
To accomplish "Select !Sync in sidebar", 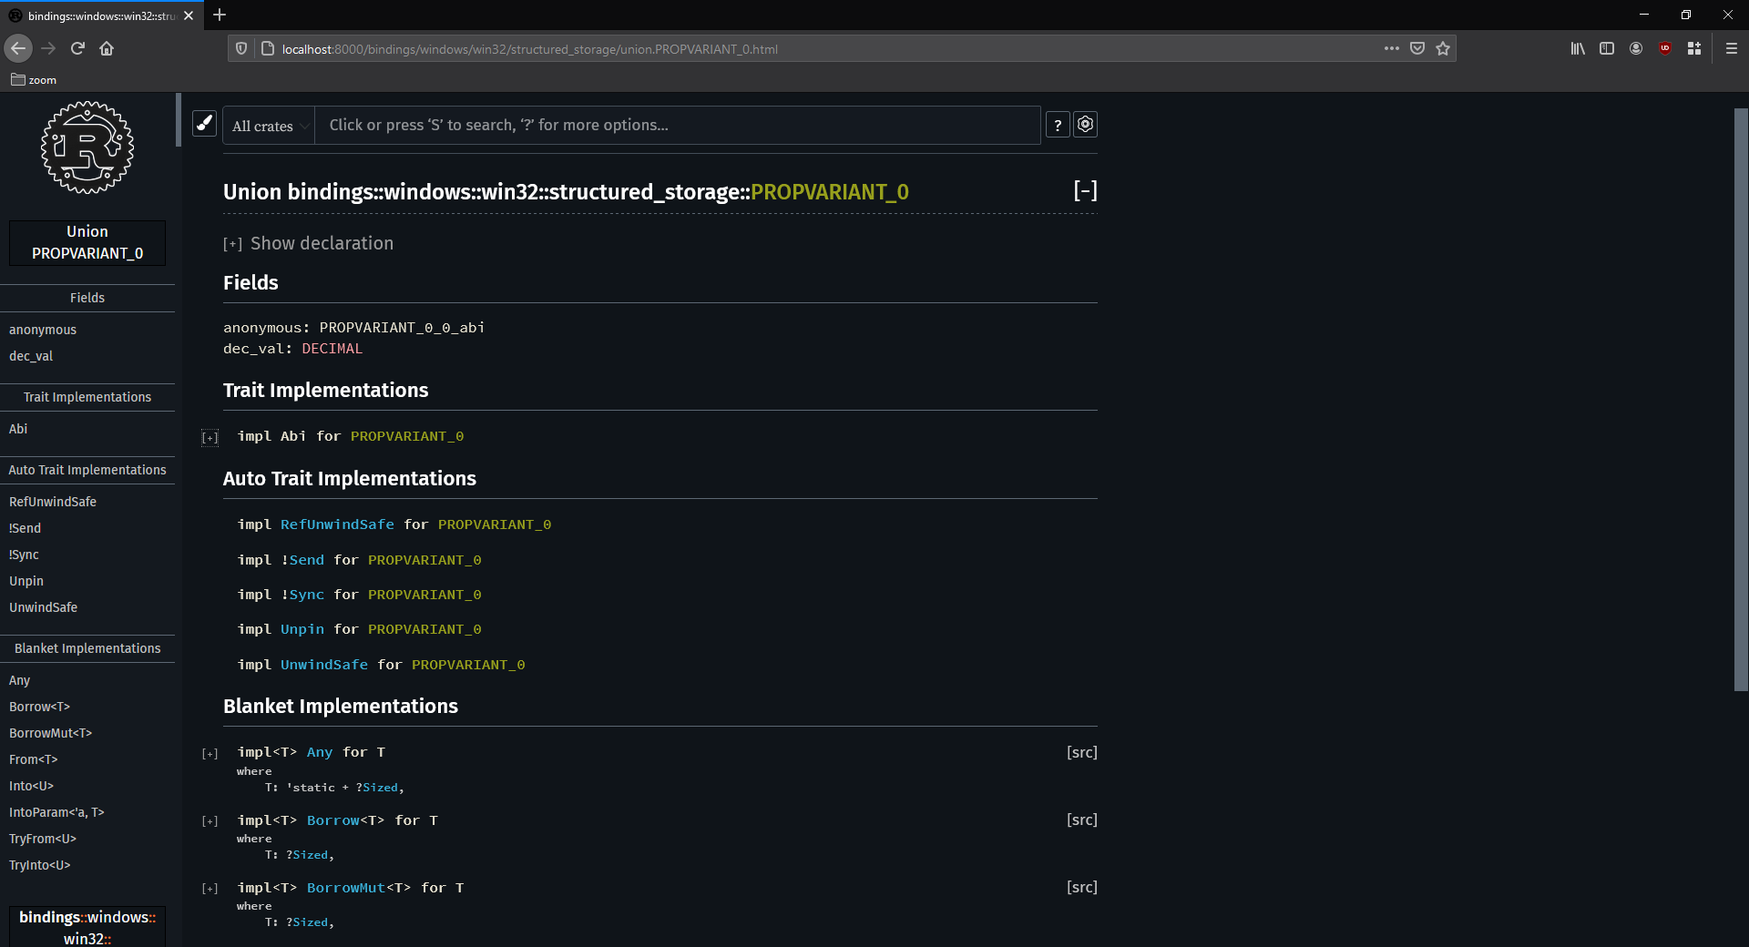I will click(24, 555).
